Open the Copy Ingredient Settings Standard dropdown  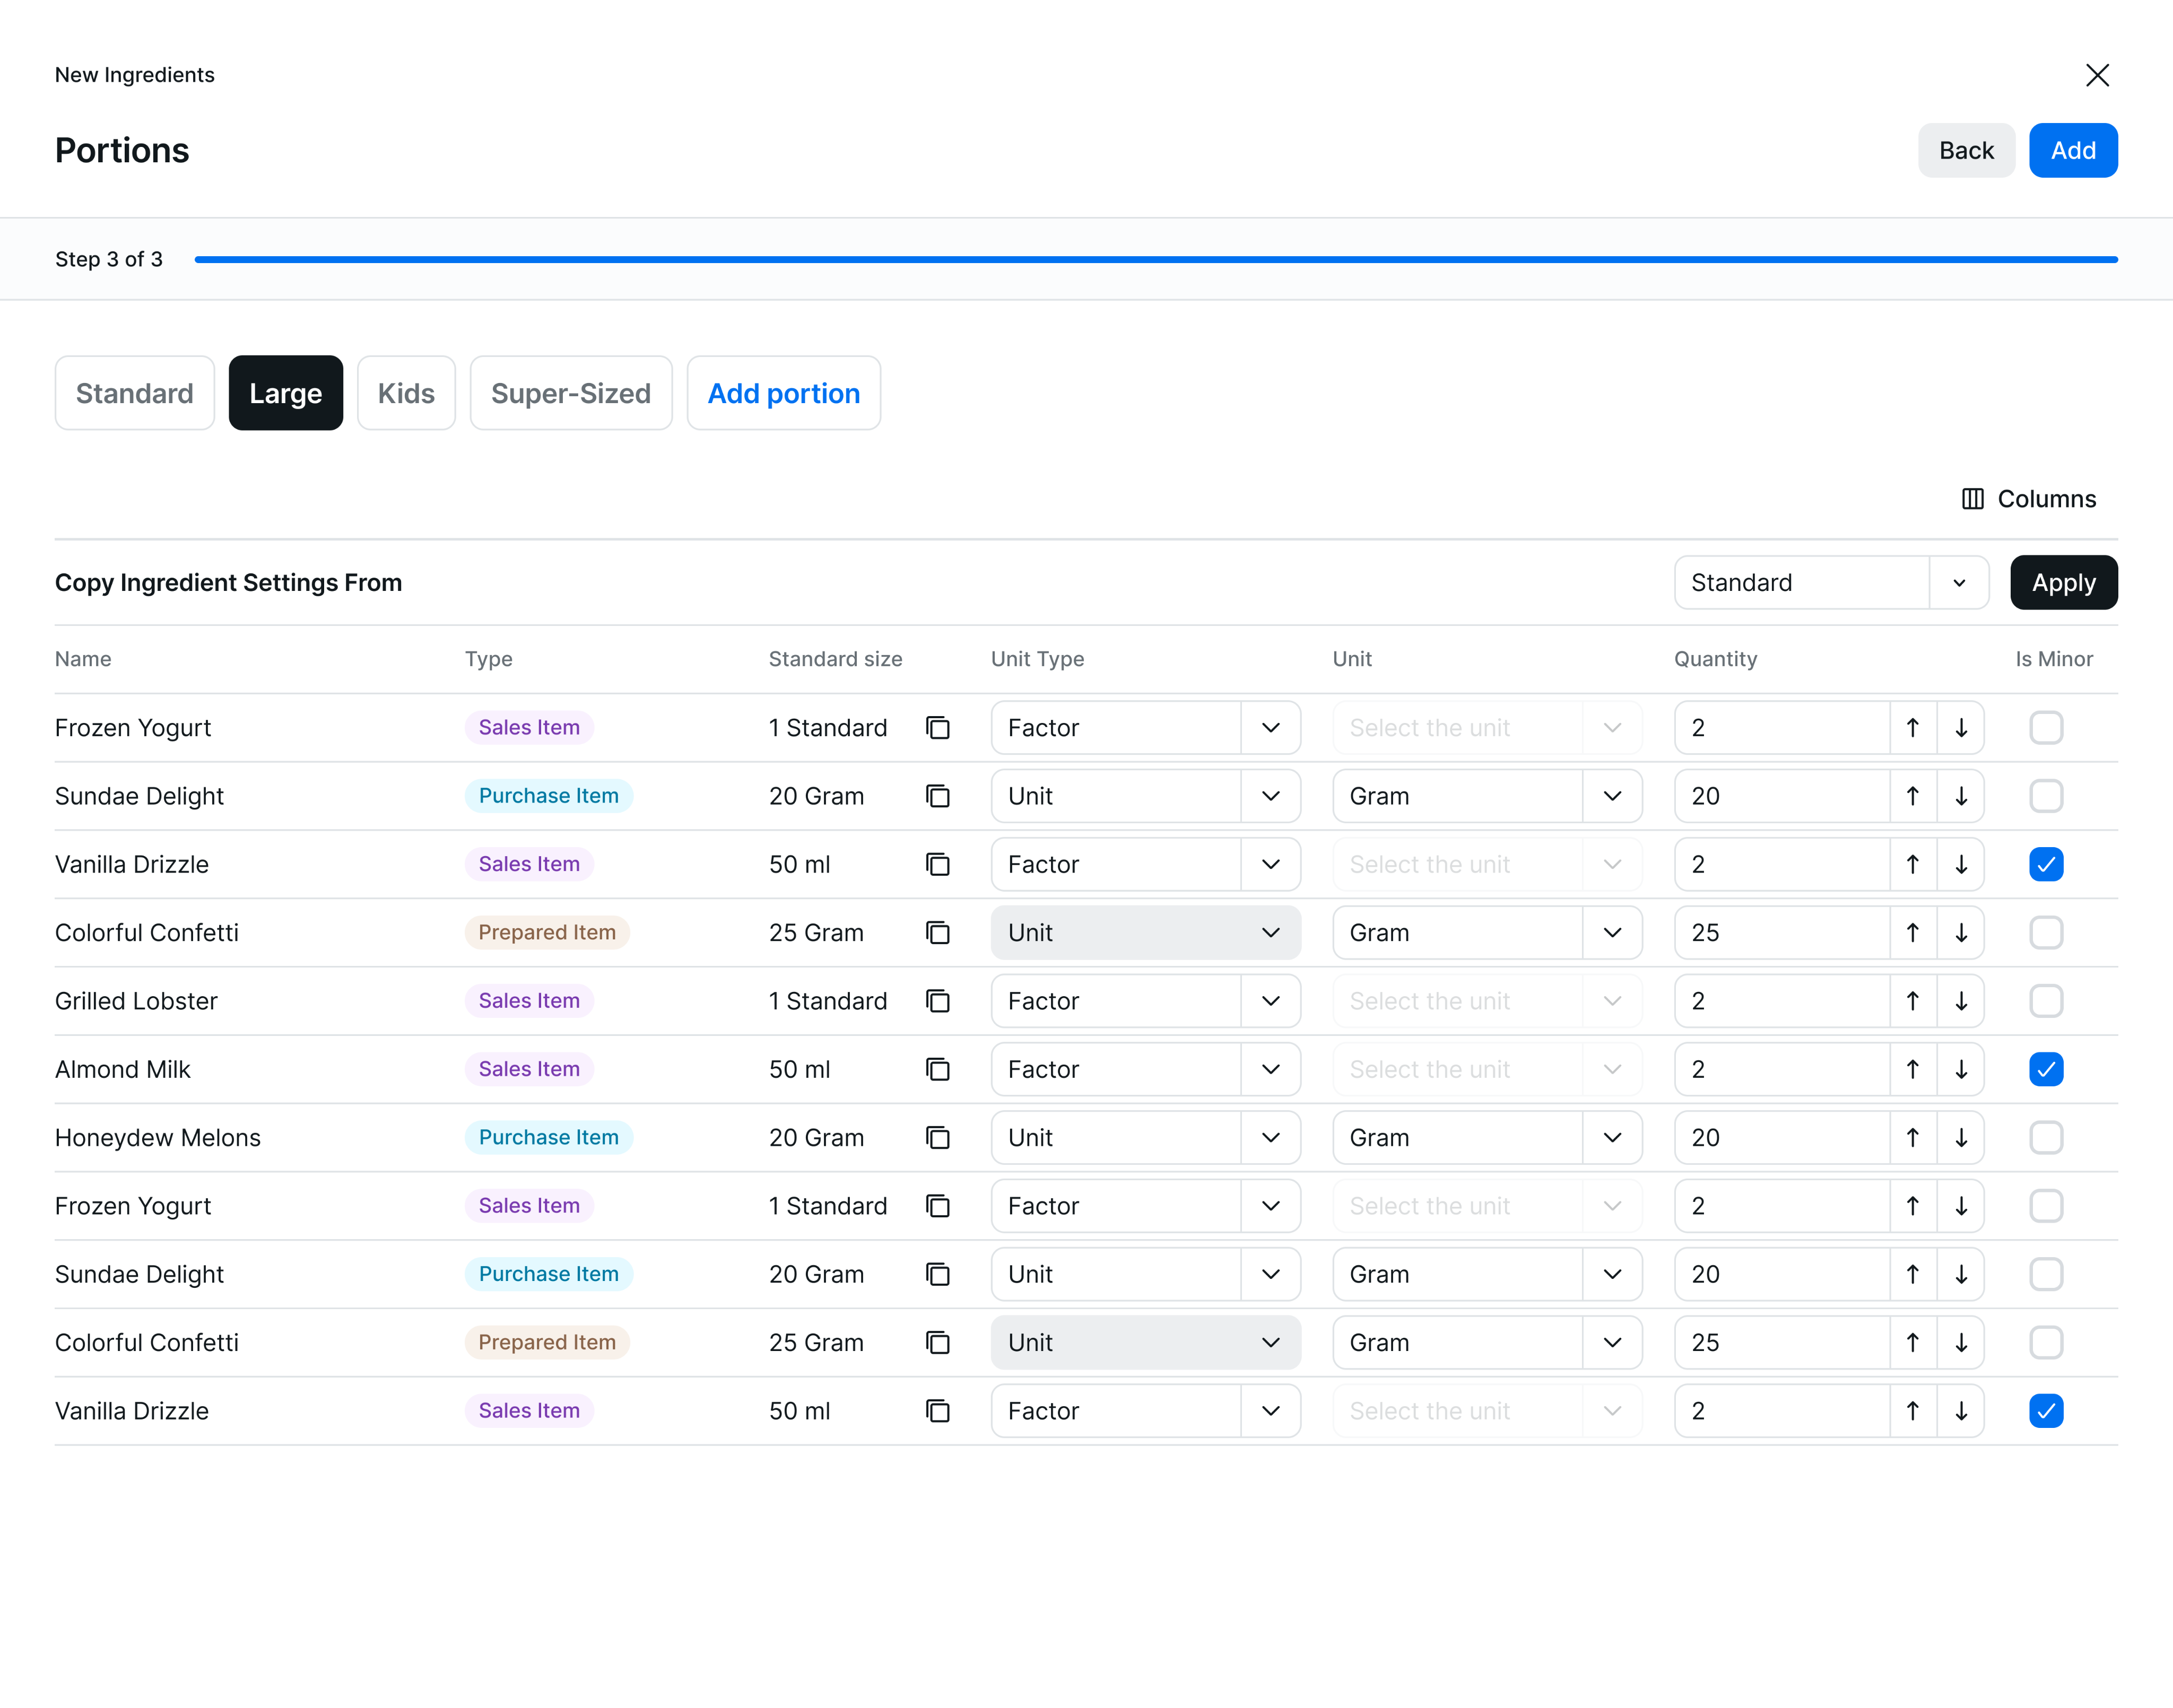1958,583
